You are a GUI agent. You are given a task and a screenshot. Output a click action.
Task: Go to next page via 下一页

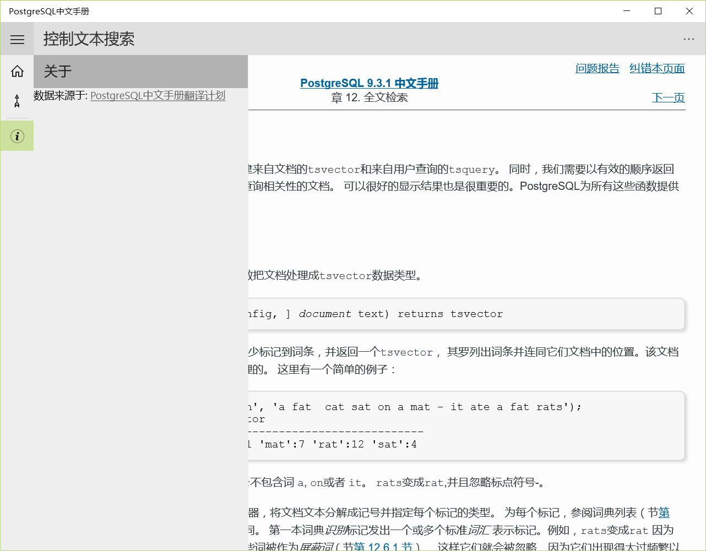pyautogui.click(x=669, y=97)
